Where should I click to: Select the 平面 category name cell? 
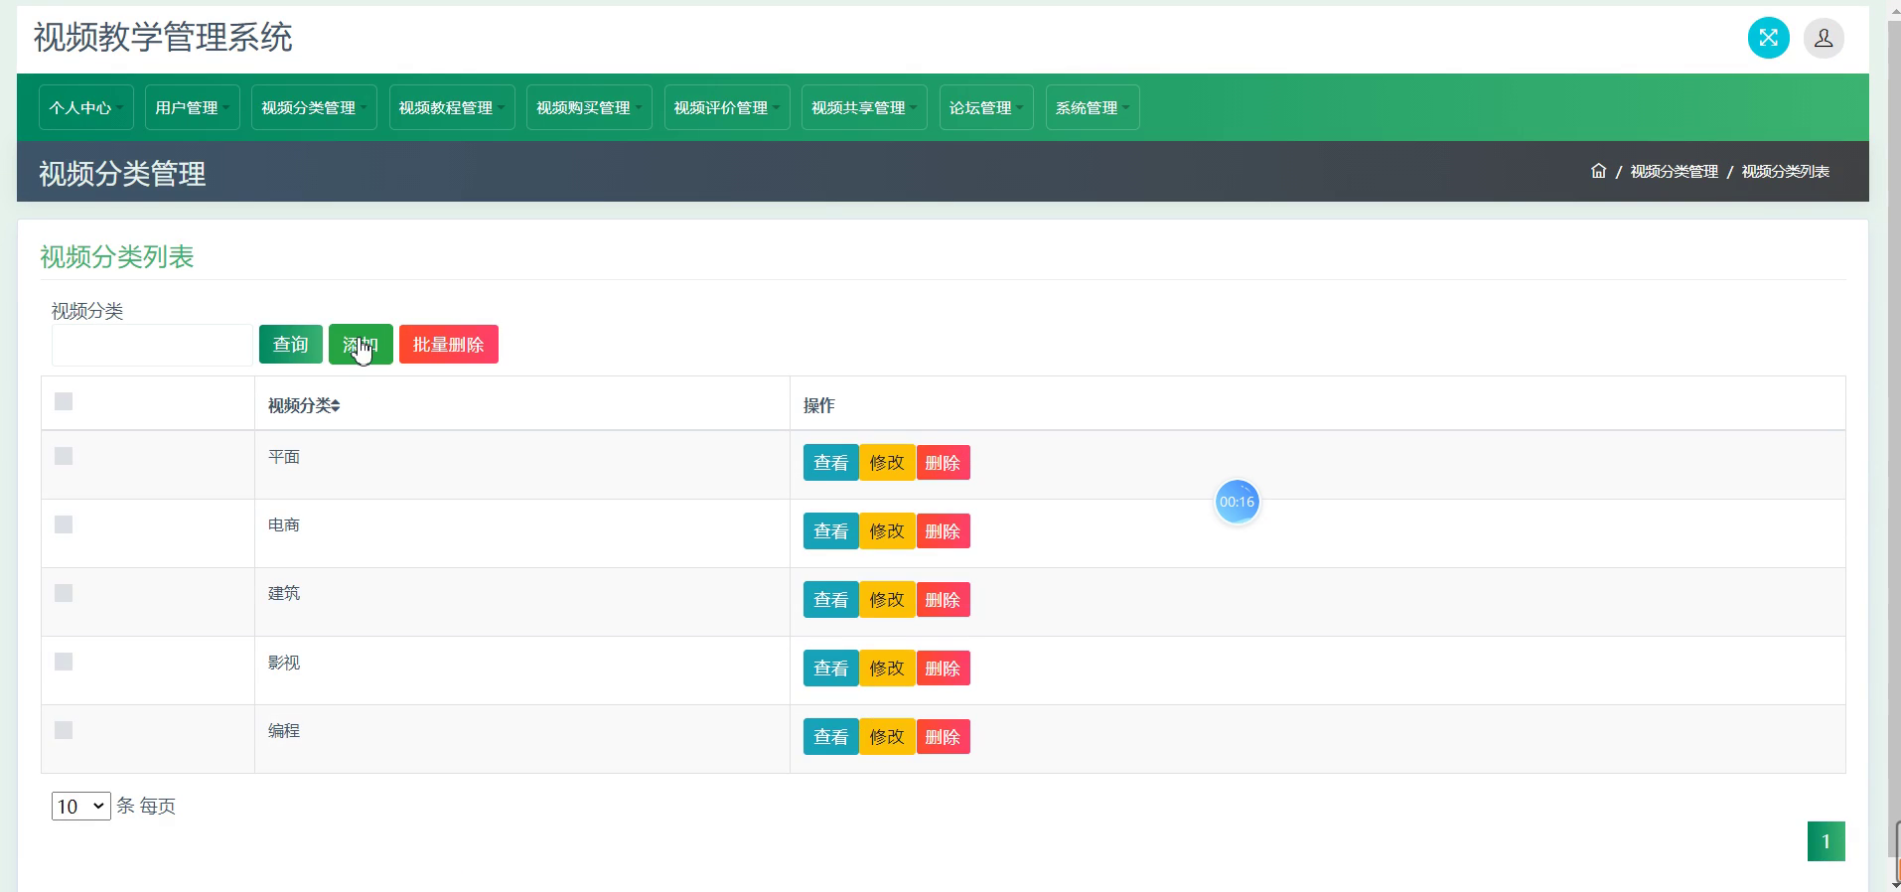click(x=522, y=465)
